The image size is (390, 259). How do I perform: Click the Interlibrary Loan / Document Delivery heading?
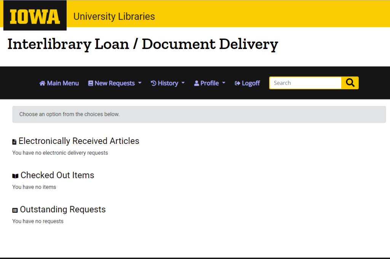click(x=143, y=44)
